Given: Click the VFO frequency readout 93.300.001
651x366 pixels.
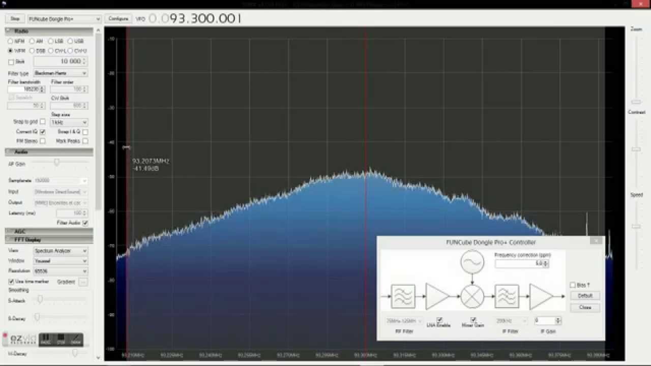Looking at the screenshot, I should click(x=195, y=19).
